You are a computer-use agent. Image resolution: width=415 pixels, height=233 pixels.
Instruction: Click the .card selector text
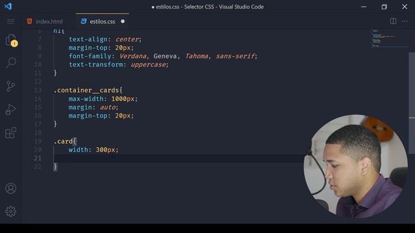[x=63, y=141]
